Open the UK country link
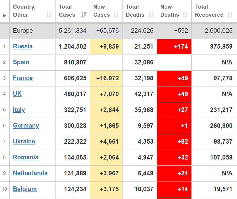Screen dimensions: 237x199 17,94
